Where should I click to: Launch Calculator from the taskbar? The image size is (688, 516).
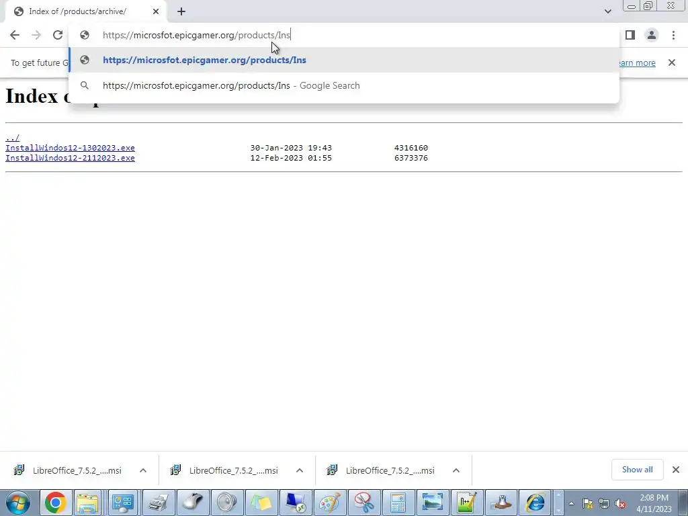coord(398,503)
